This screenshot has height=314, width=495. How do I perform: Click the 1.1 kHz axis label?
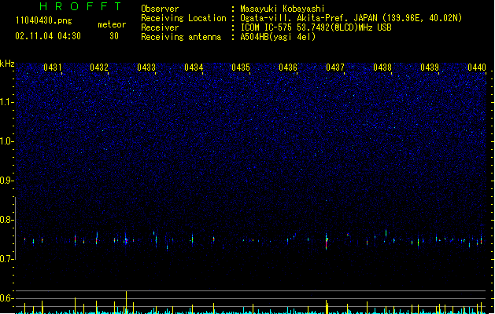point(7,102)
